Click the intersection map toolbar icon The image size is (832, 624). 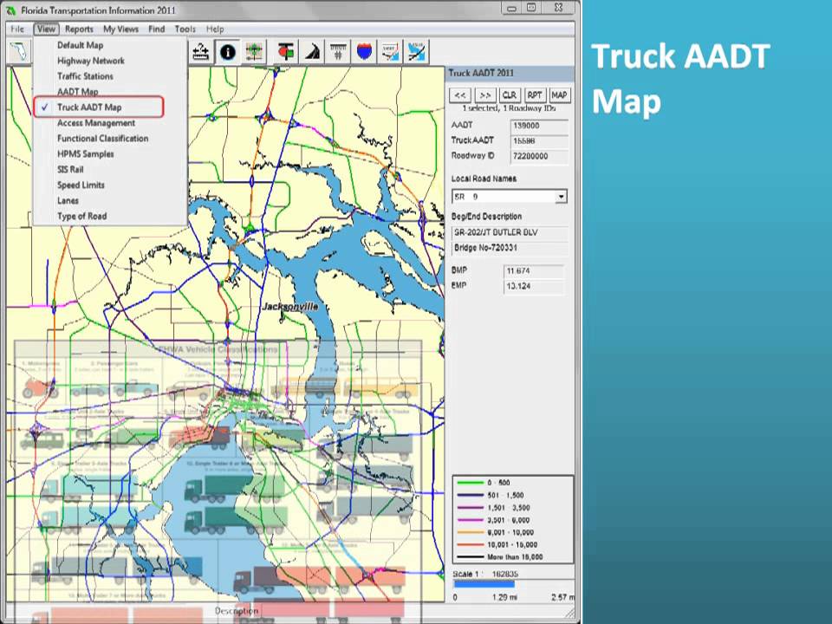point(254,52)
